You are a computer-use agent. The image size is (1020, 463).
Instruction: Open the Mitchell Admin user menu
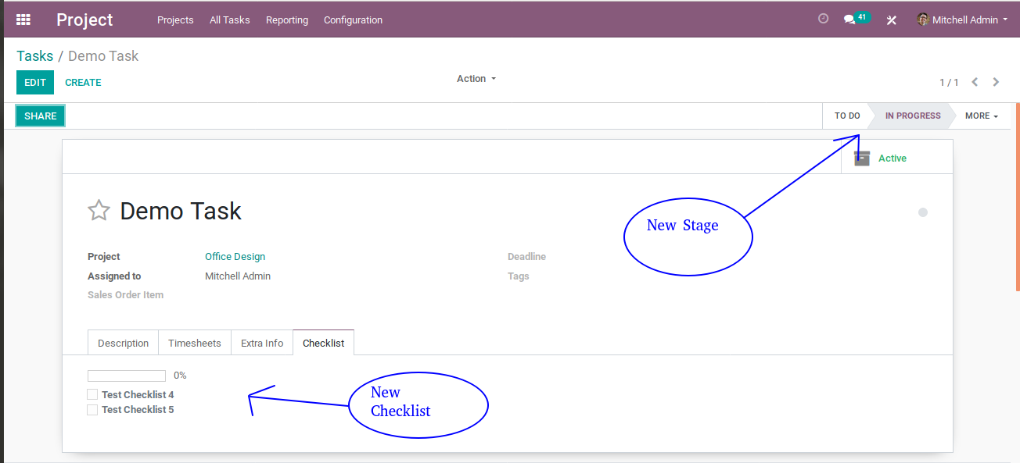click(x=962, y=20)
